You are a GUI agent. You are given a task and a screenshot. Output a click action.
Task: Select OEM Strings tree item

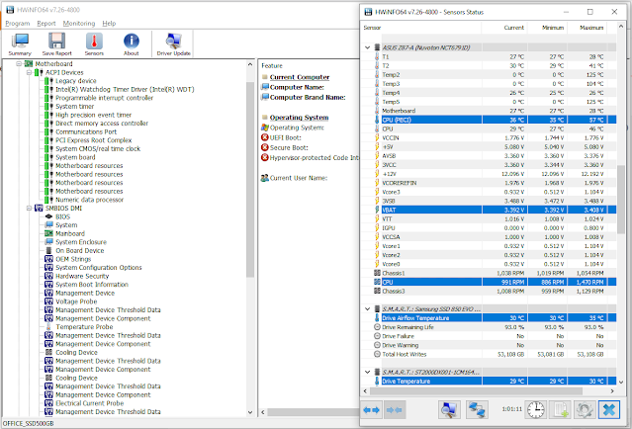pos(73,259)
